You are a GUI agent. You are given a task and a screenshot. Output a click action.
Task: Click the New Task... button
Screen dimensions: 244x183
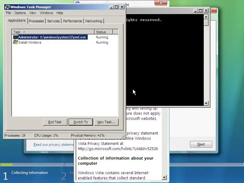pyautogui.click(x=106, y=122)
